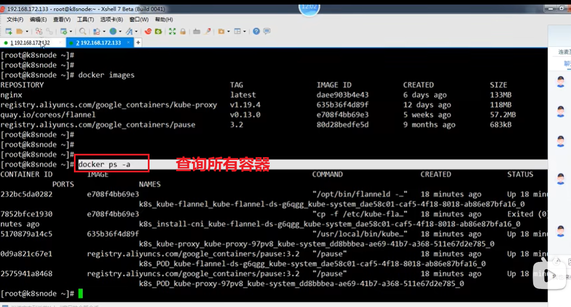
Task: Open the 文件(F) menu
Action: [x=15, y=19]
